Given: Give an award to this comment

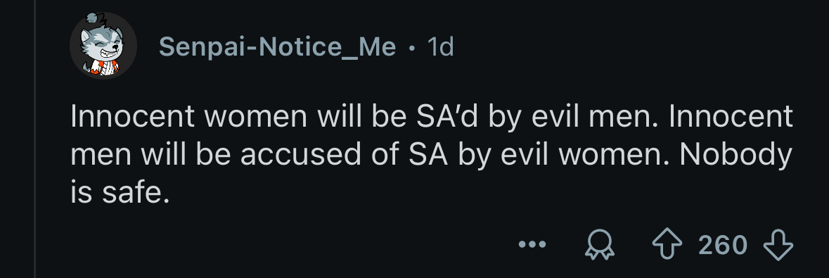Looking at the screenshot, I should point(600,246).
